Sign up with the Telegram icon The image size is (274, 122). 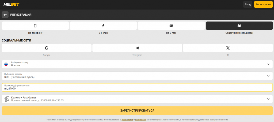coord(137,48)
